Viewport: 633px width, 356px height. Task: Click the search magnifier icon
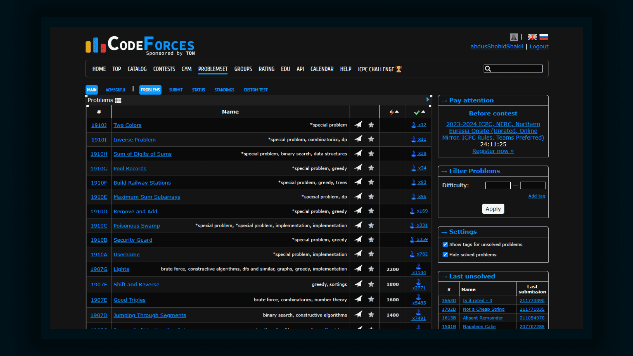click(488, 69)
